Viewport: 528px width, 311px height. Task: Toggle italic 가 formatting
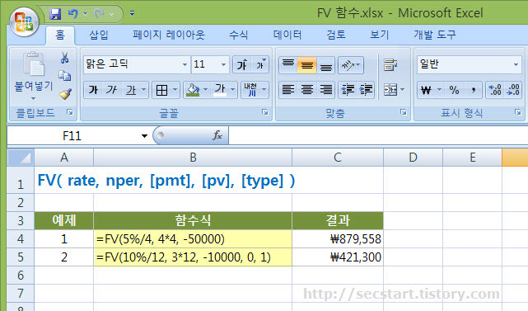111,90
